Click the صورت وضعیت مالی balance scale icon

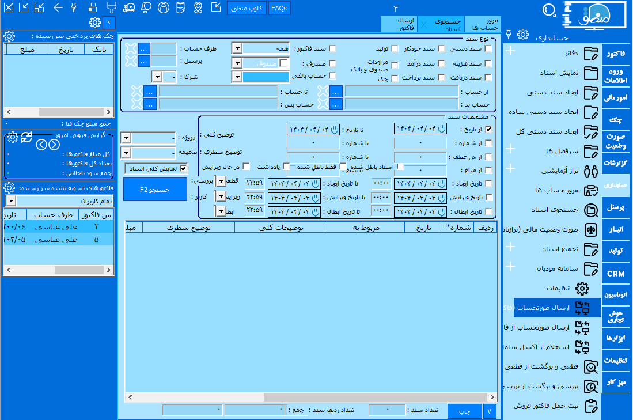pos(590,229)
